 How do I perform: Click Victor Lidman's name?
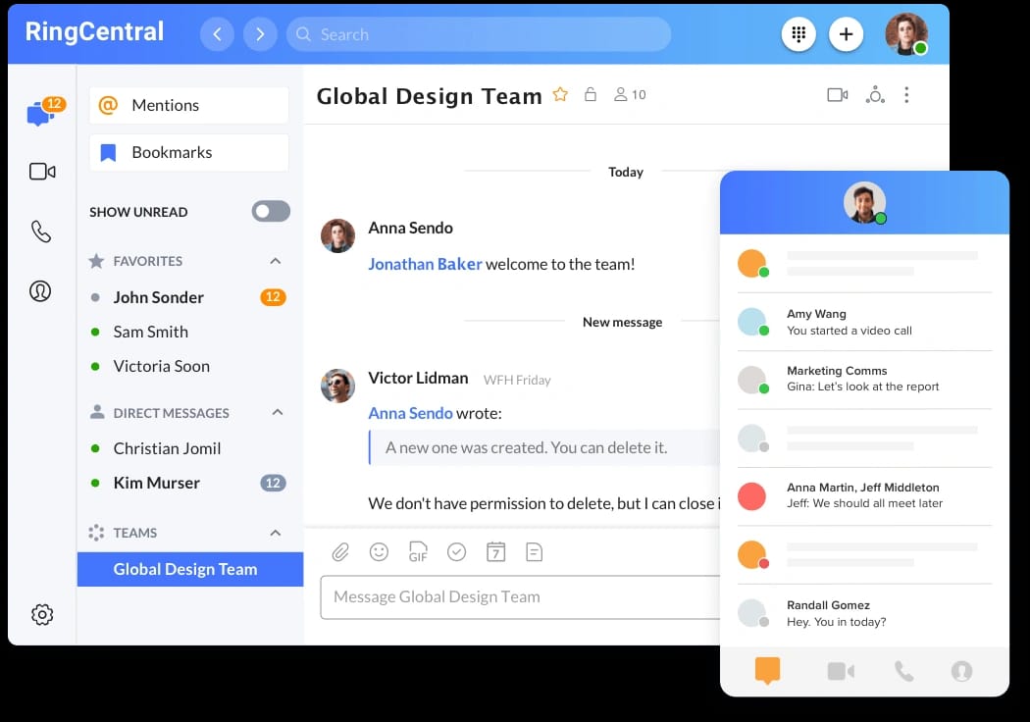pos(418,378)
